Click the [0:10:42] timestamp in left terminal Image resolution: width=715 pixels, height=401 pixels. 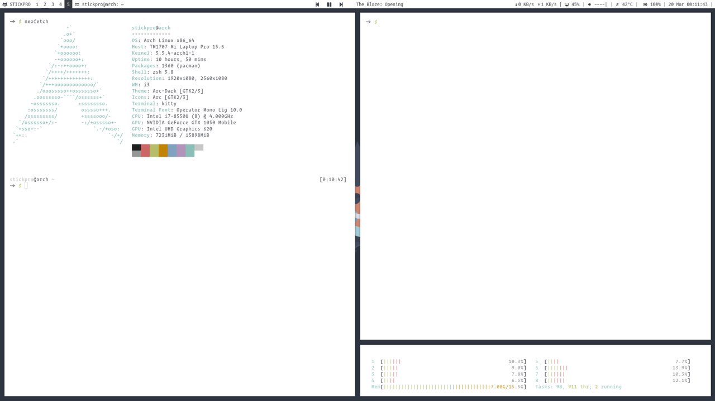[x=333, y=180]
